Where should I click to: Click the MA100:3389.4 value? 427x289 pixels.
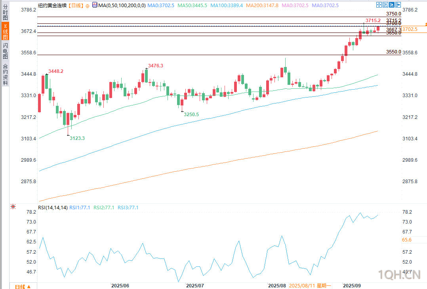[x=227, y=6]
